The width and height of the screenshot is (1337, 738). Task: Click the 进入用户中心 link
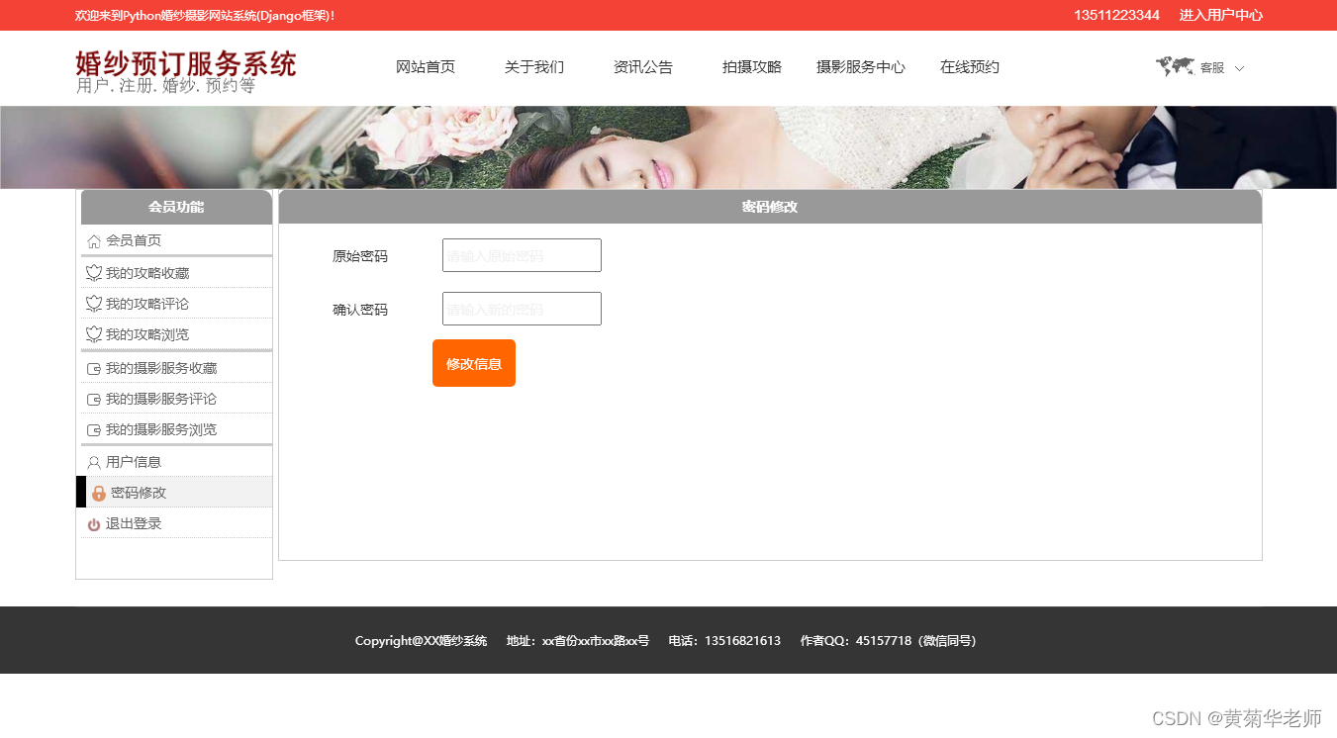[x=1220, y=15]
